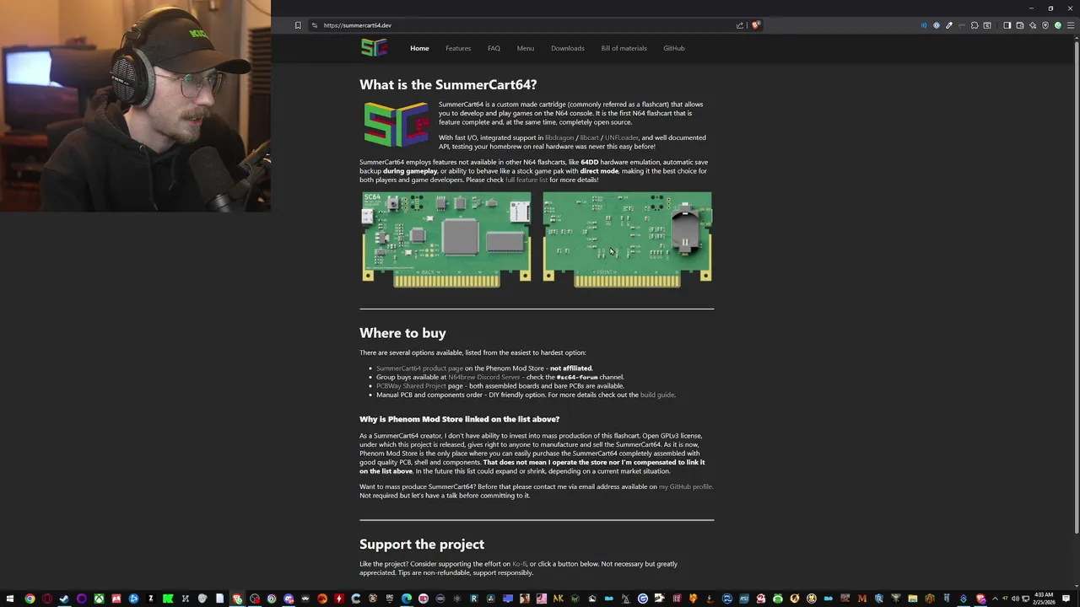1080x607 pixels.
Task: Open the SummerCart64 product page link
Action: 419,368
